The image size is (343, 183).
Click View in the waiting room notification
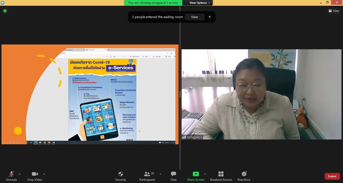[195, 17]
